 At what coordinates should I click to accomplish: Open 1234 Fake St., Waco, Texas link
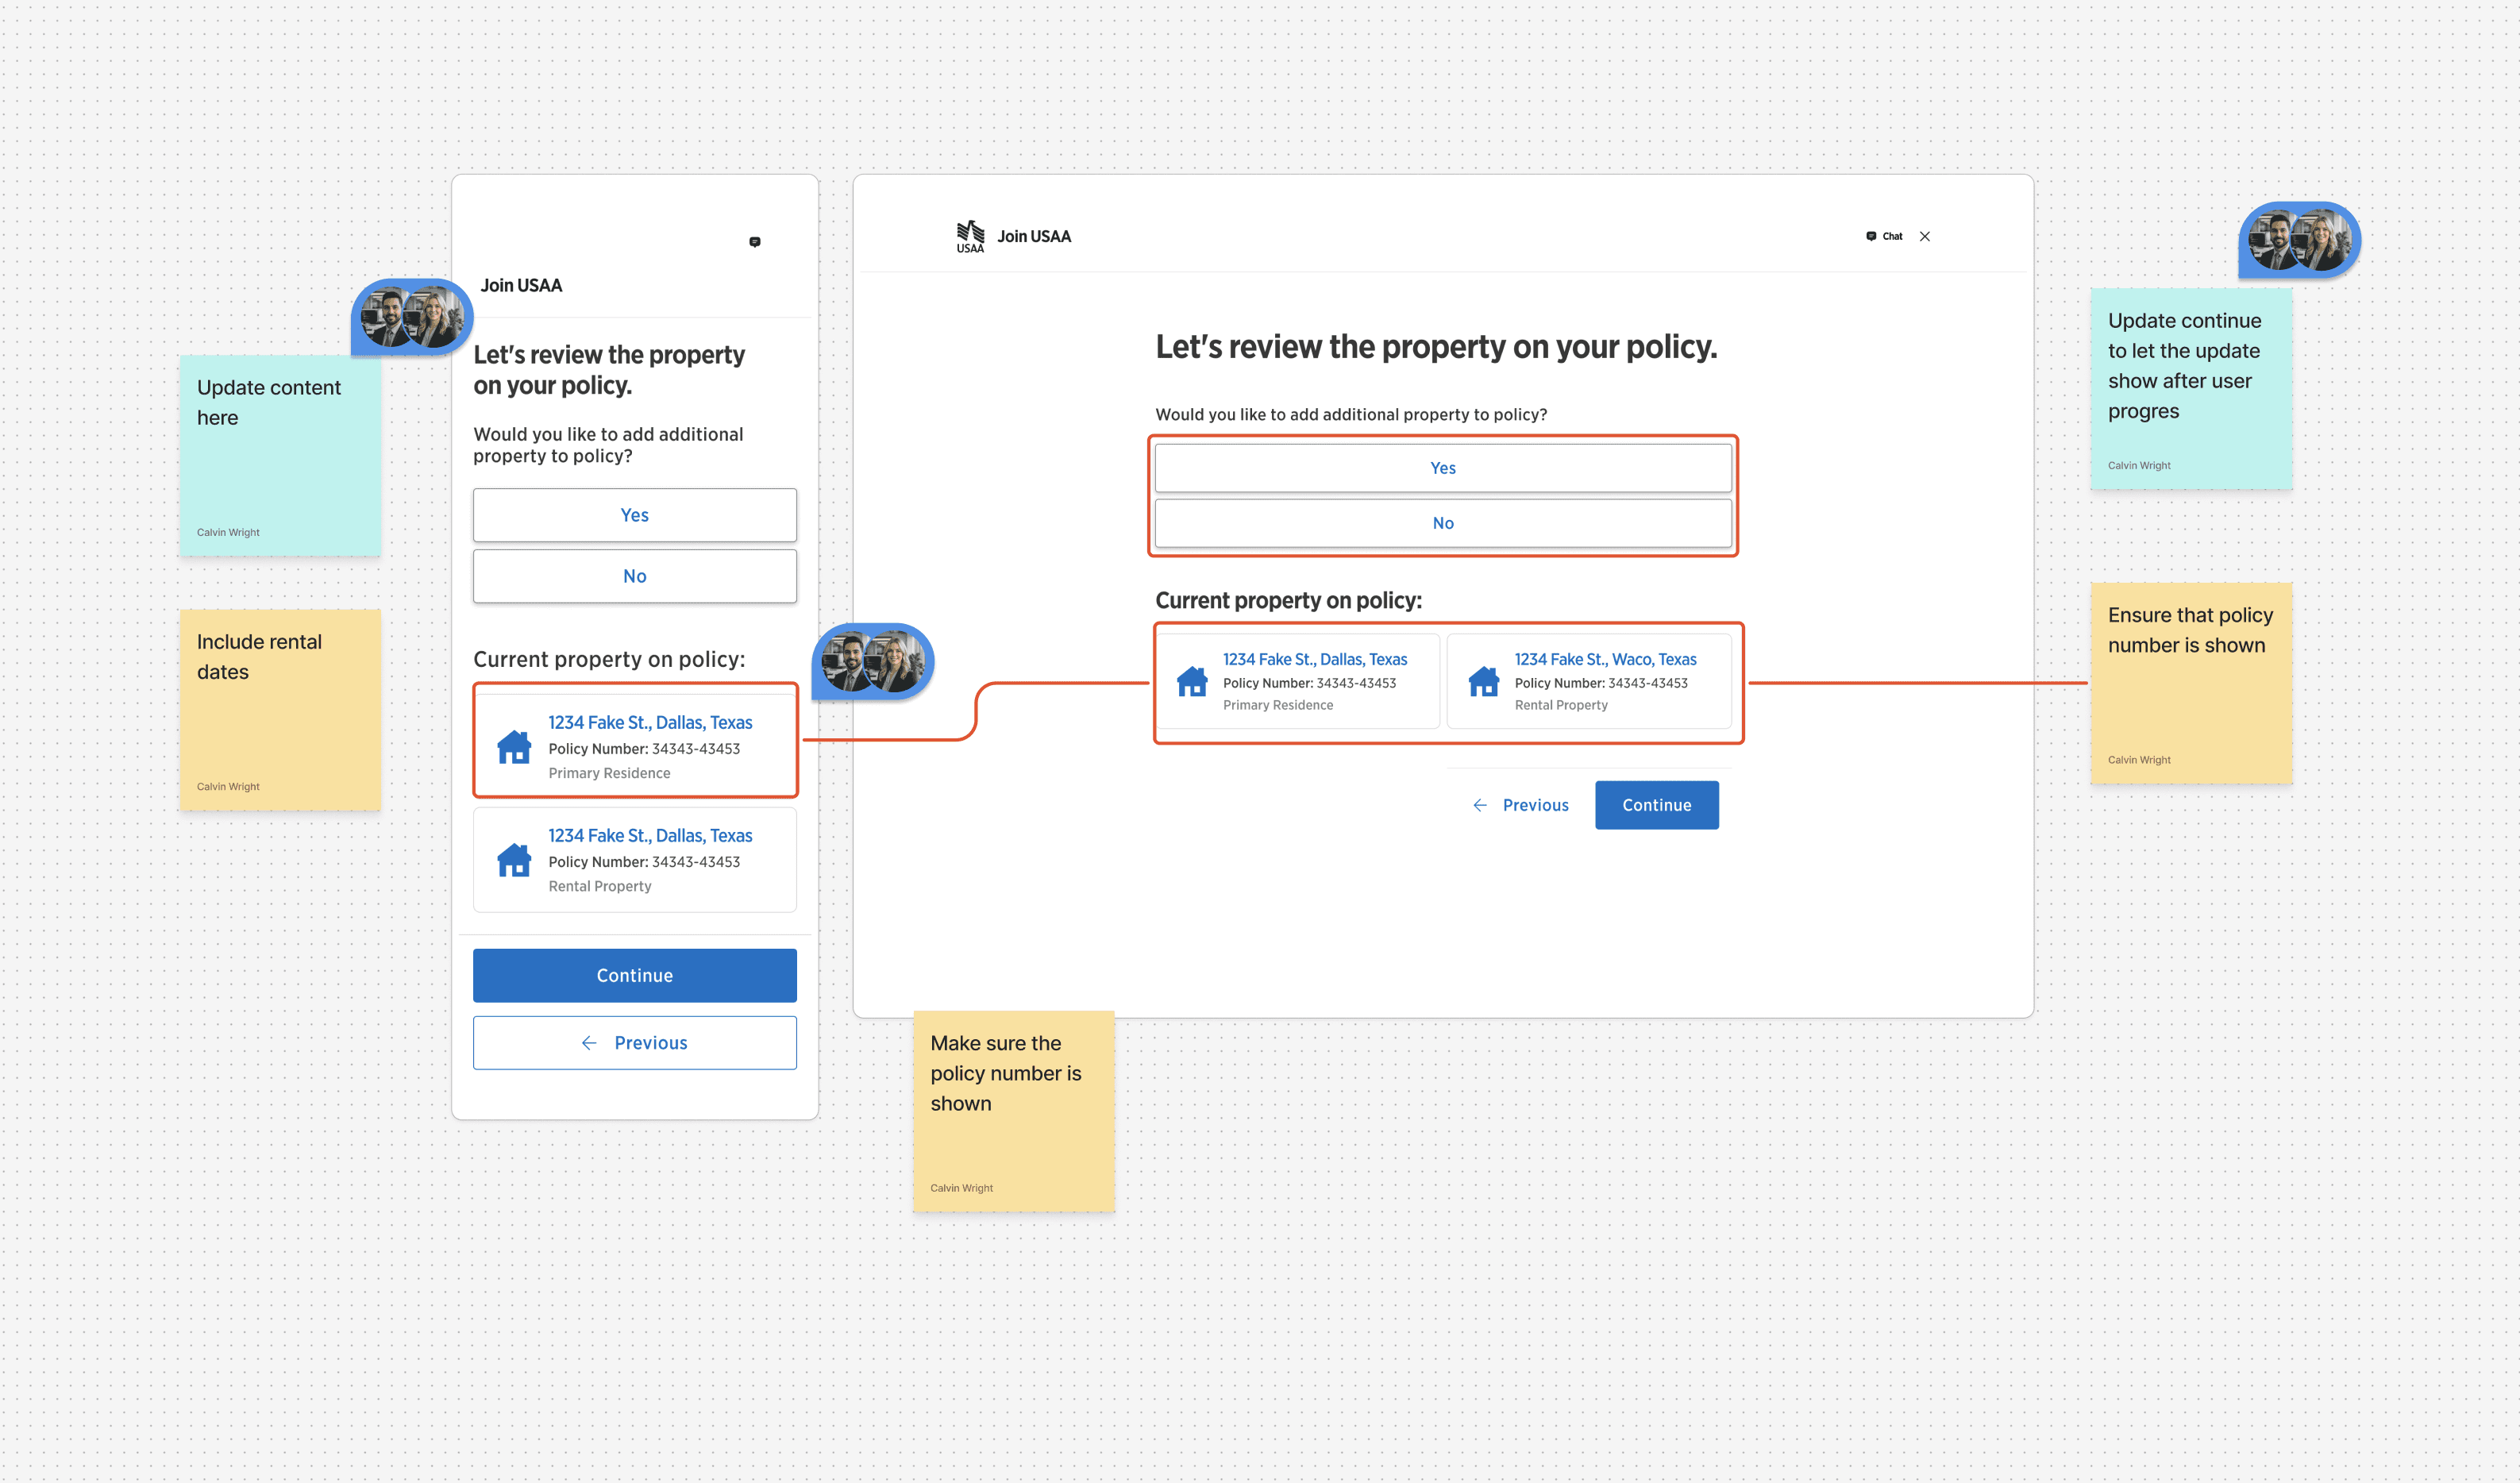(1605, 659)
